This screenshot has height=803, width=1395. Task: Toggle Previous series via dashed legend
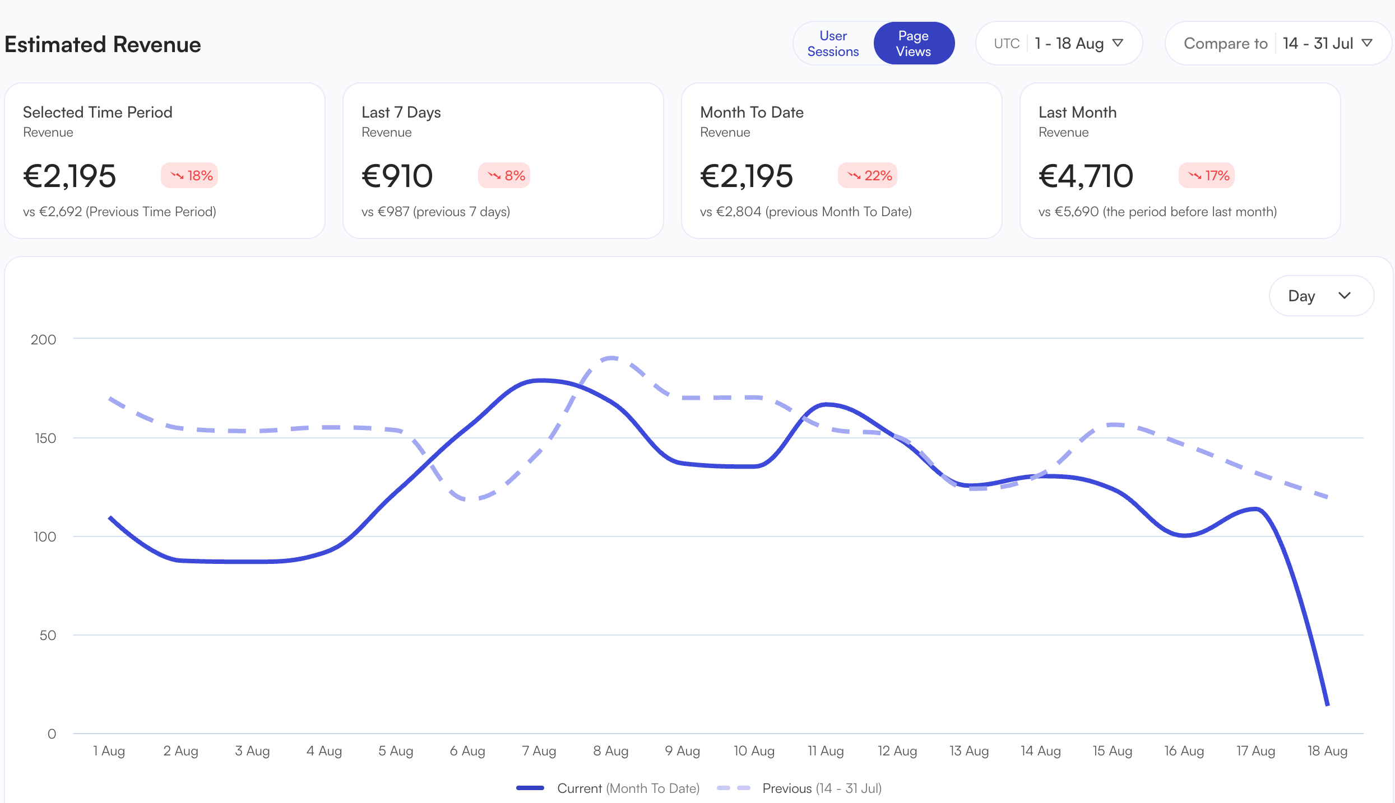(x=734, y=788)
